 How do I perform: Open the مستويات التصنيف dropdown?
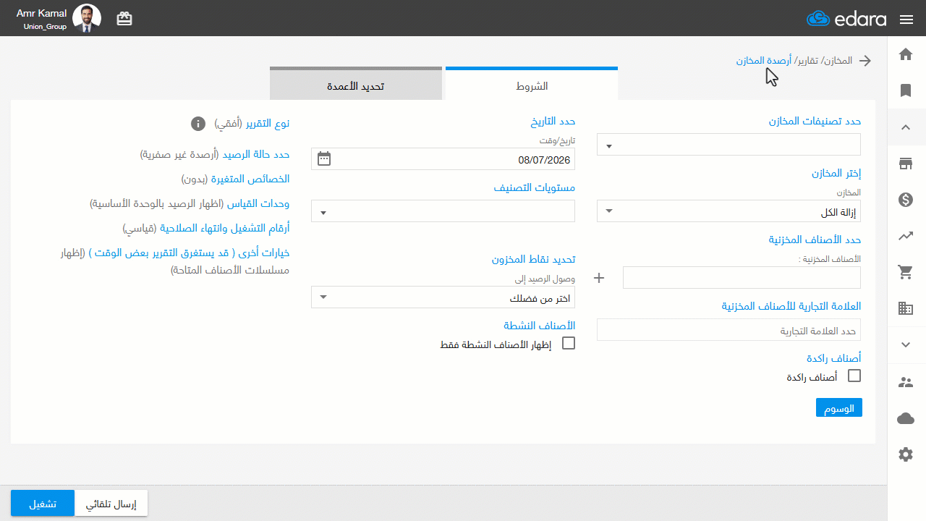pyautogui.click(x=443, y=211)
